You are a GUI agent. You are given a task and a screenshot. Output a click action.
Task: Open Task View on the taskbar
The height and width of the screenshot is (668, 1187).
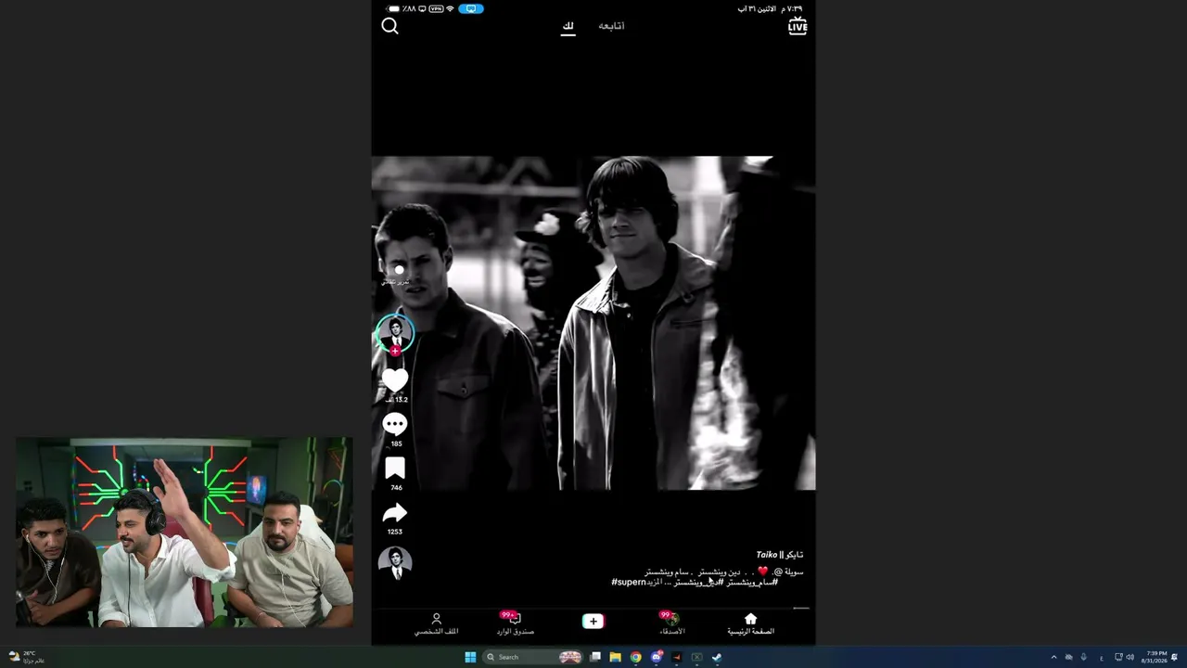click(595, 657)
